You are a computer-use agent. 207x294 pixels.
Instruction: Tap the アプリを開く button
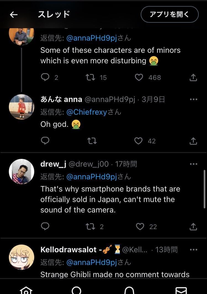pos(169,14)
